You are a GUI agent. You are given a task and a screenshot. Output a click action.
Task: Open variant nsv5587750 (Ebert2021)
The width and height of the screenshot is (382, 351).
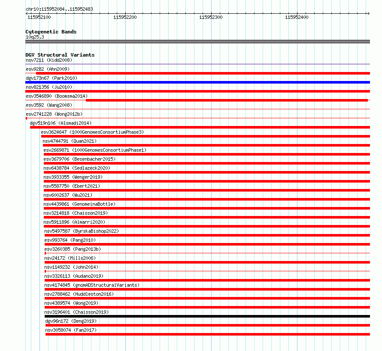click(72, 186)
